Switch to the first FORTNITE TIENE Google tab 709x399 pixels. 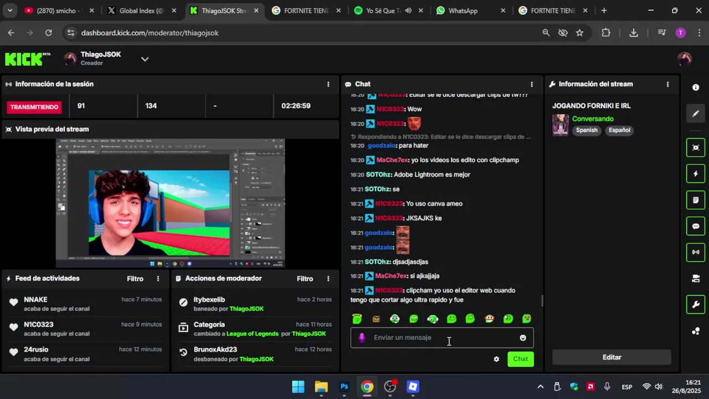coord(306,11)
